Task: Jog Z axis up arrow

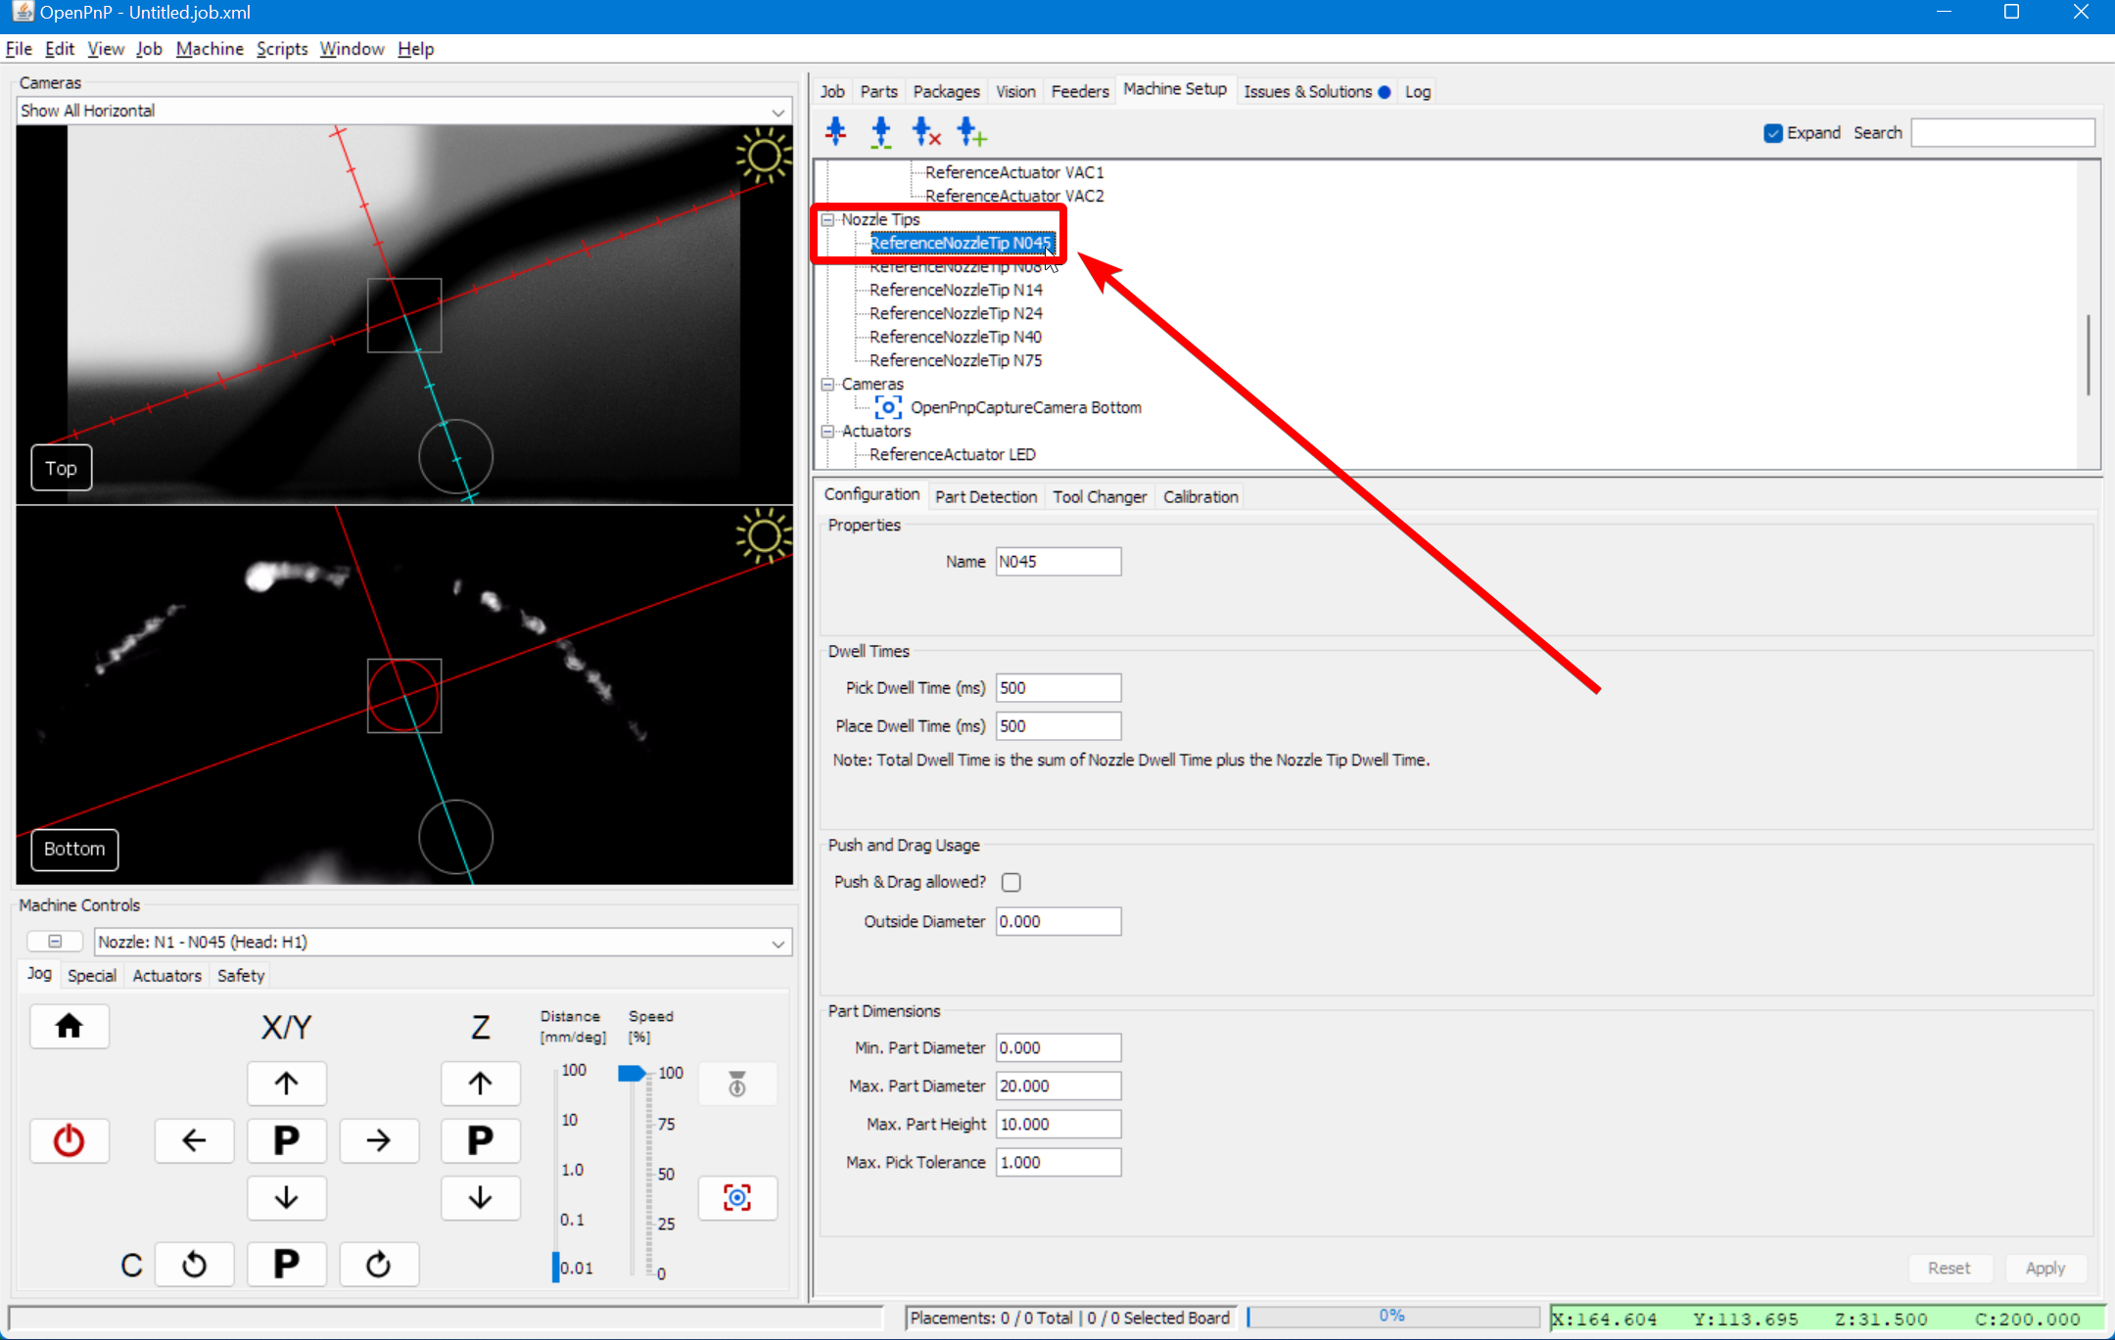Action: tap(480, 1084)
